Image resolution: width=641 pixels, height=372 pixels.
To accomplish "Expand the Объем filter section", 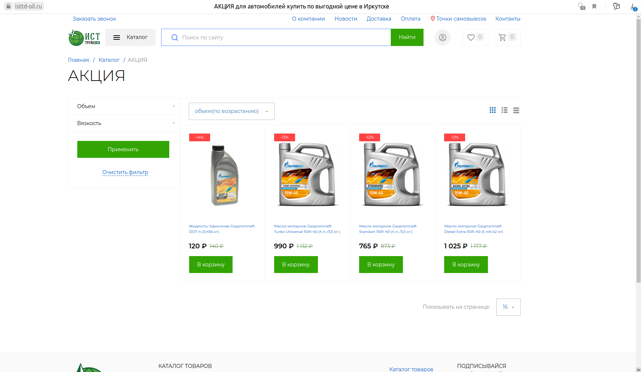I will [124, 106].
